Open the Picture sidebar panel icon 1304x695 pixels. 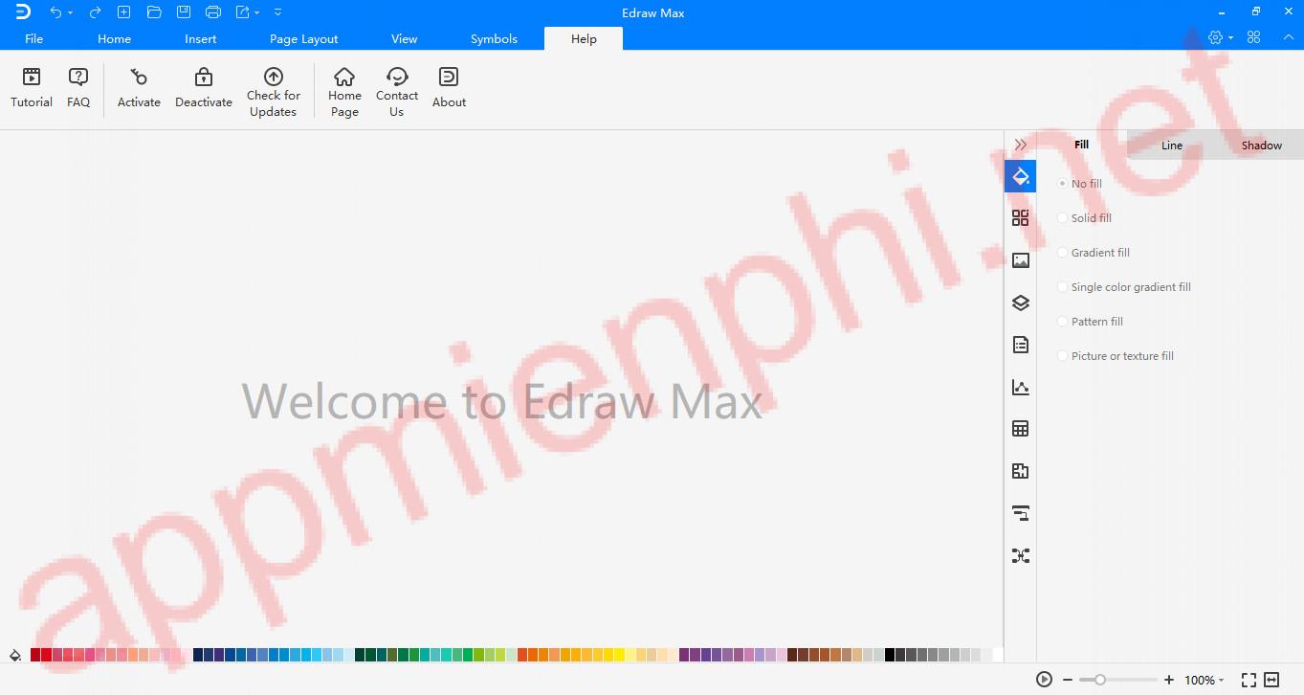pyautogui.click(x=1020, y=260)
